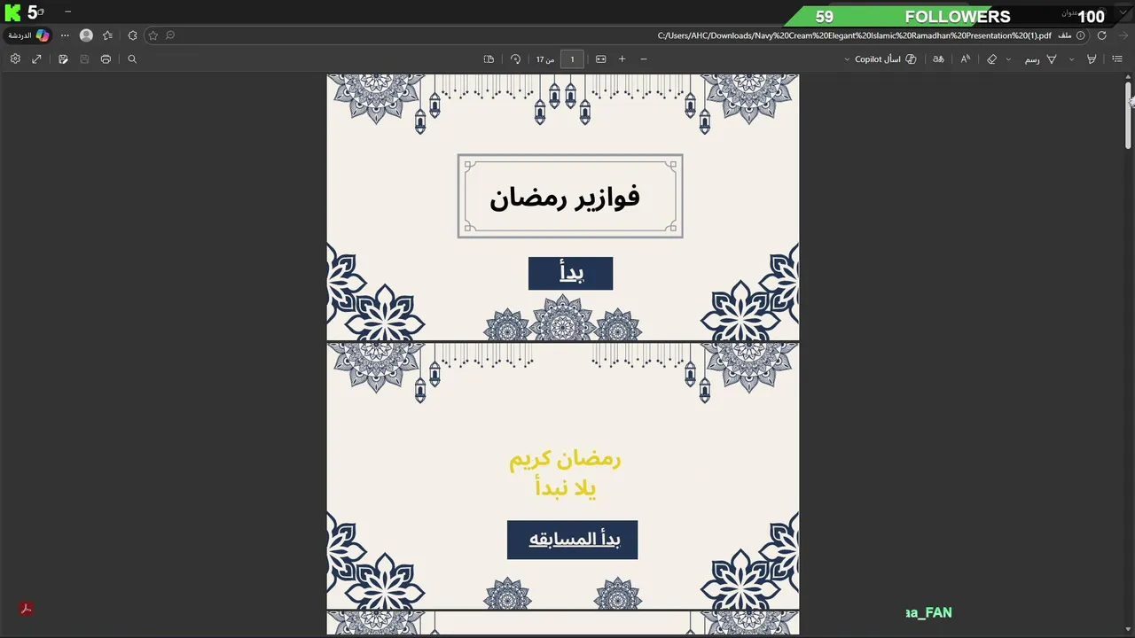Screen dimensions: 1135x638
Task: Select the highlight tool
Action: point(1092,58)
